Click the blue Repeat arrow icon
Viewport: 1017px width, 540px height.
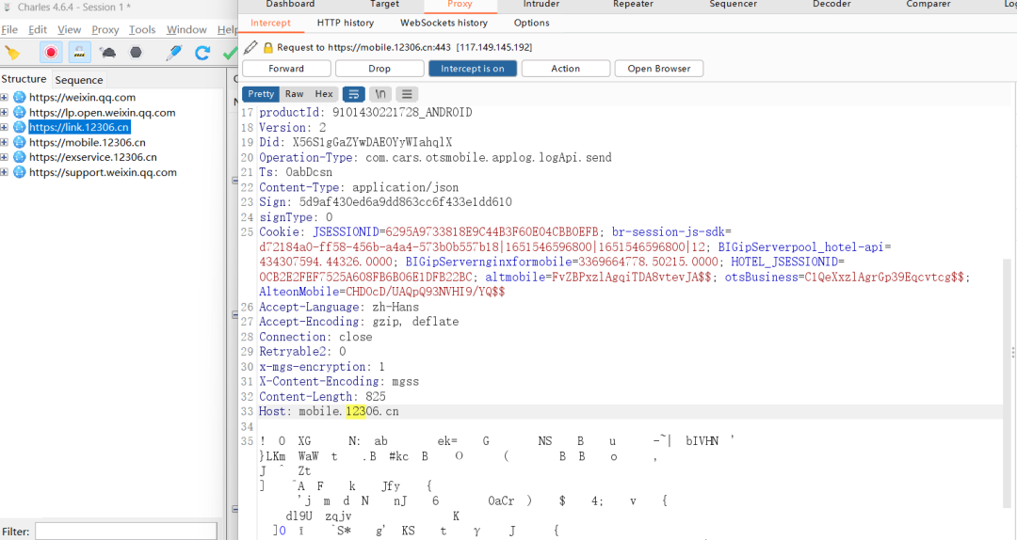tap(202, 53)
